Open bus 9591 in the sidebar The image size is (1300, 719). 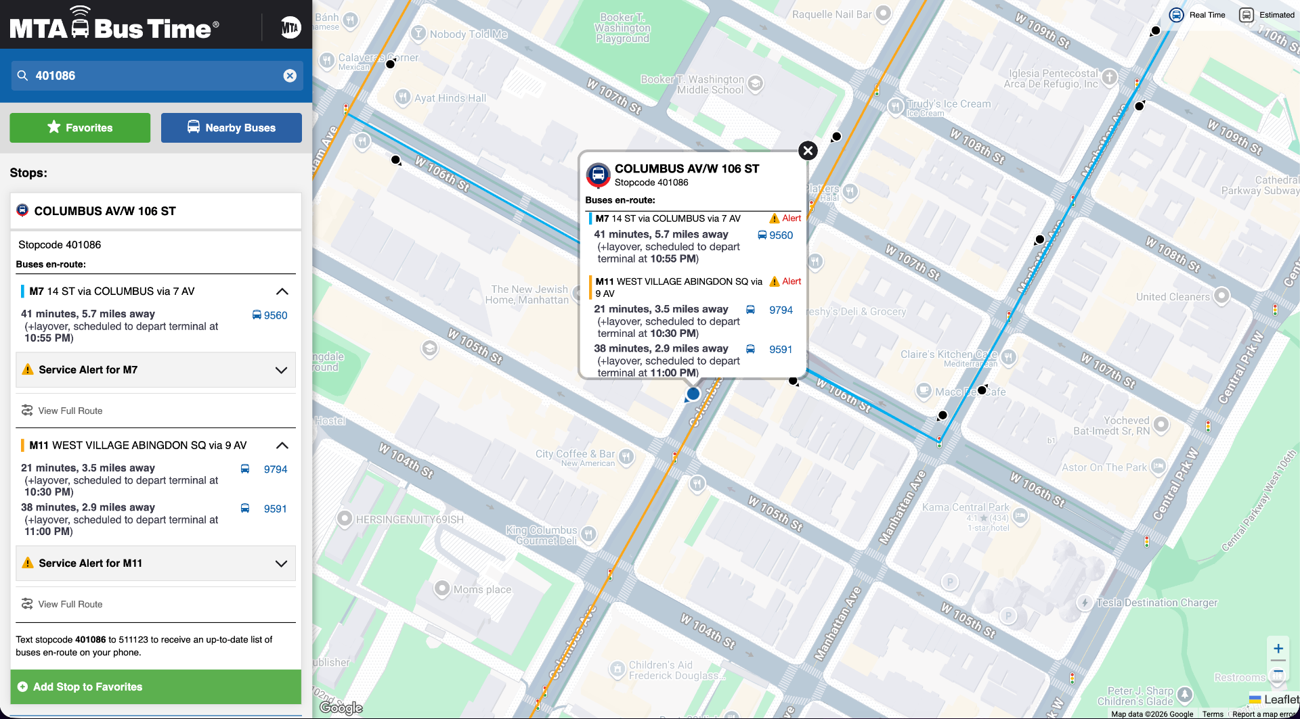(276, 509)
